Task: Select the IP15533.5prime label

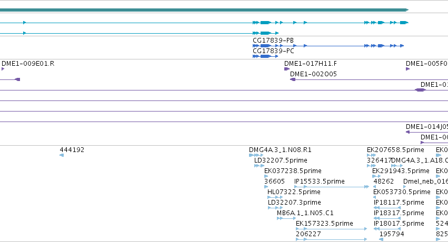Action: pos(320,181)
